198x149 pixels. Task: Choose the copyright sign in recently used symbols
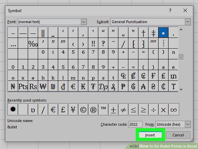83,109
